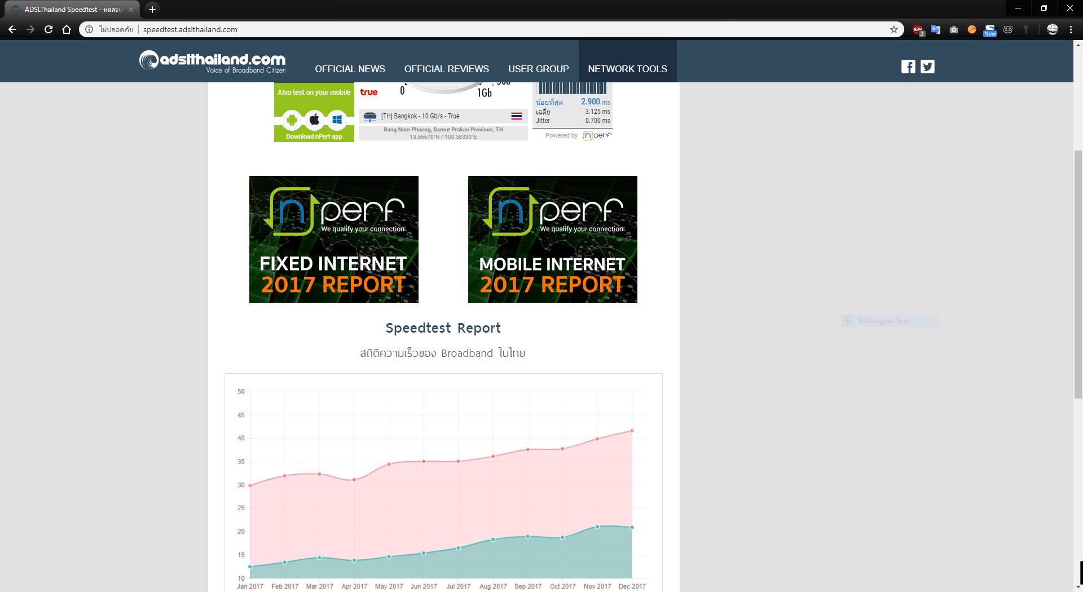Image resolution: width=1083 pixels, height=592 pixels.
Task: Reload the speedtest page
Action: (x=49, y=29)
